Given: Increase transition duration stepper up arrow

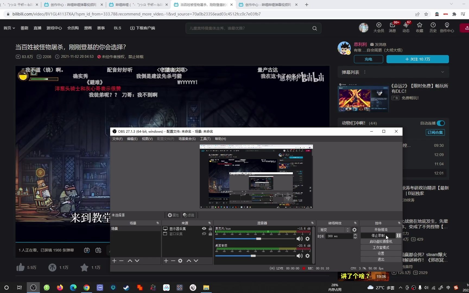Looking at the screenshot, I should pos(355,235).
